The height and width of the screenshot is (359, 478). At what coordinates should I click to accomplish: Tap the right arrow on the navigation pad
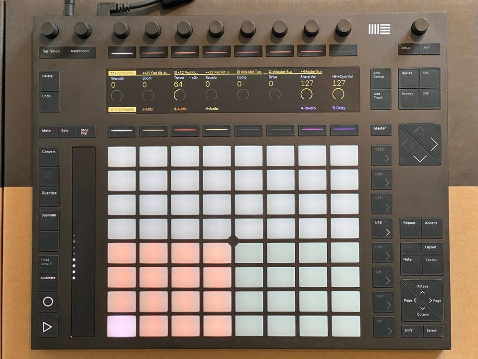point(434,144)
